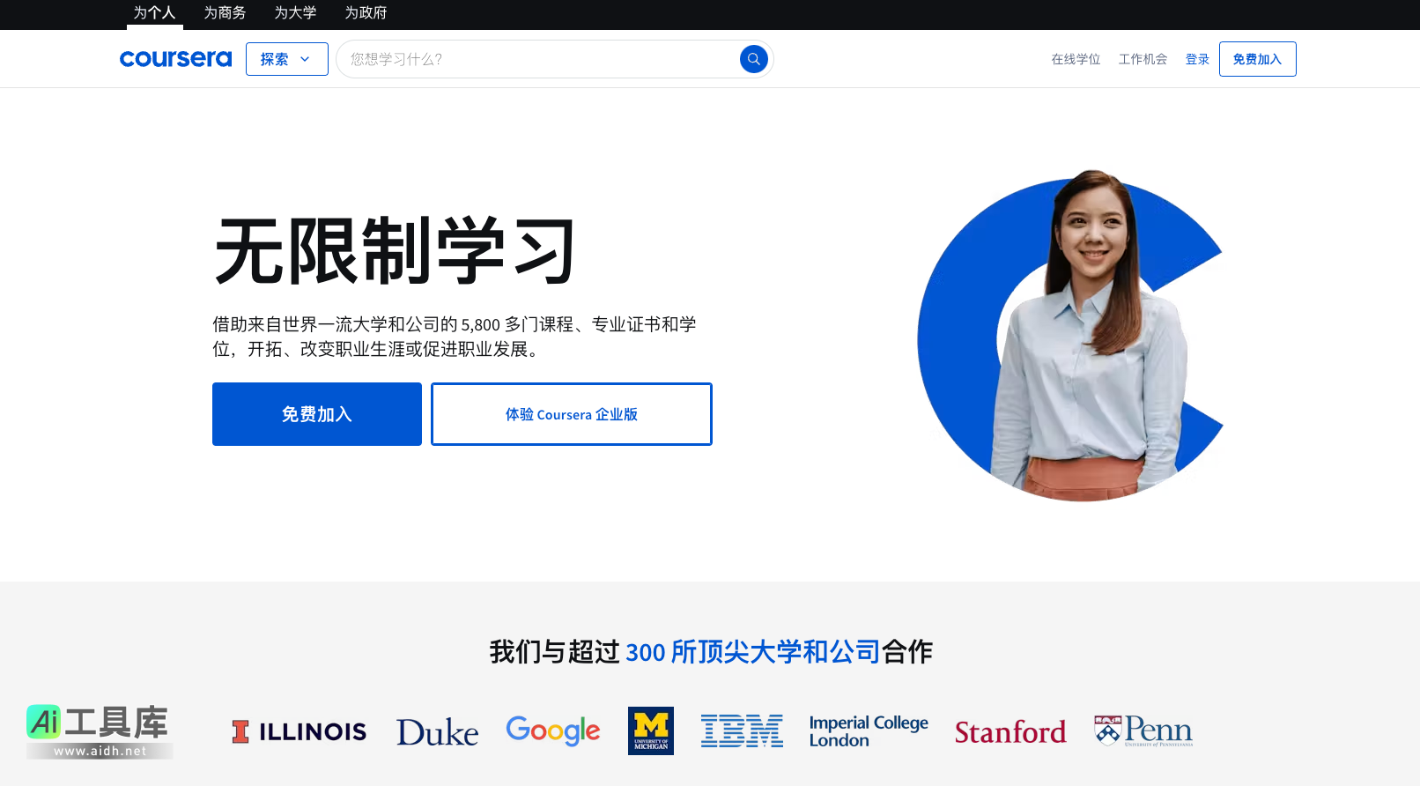Screen dimensions: 1420x786
Task: Expand the 探索 dropdown menu
Action: [x=286, y=59]
